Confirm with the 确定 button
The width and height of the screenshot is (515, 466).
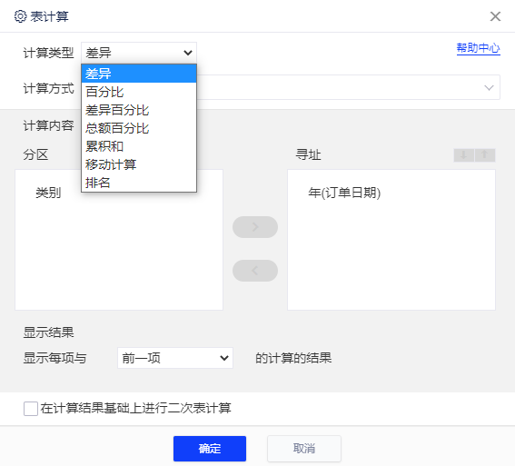click(x=210, y=448)
